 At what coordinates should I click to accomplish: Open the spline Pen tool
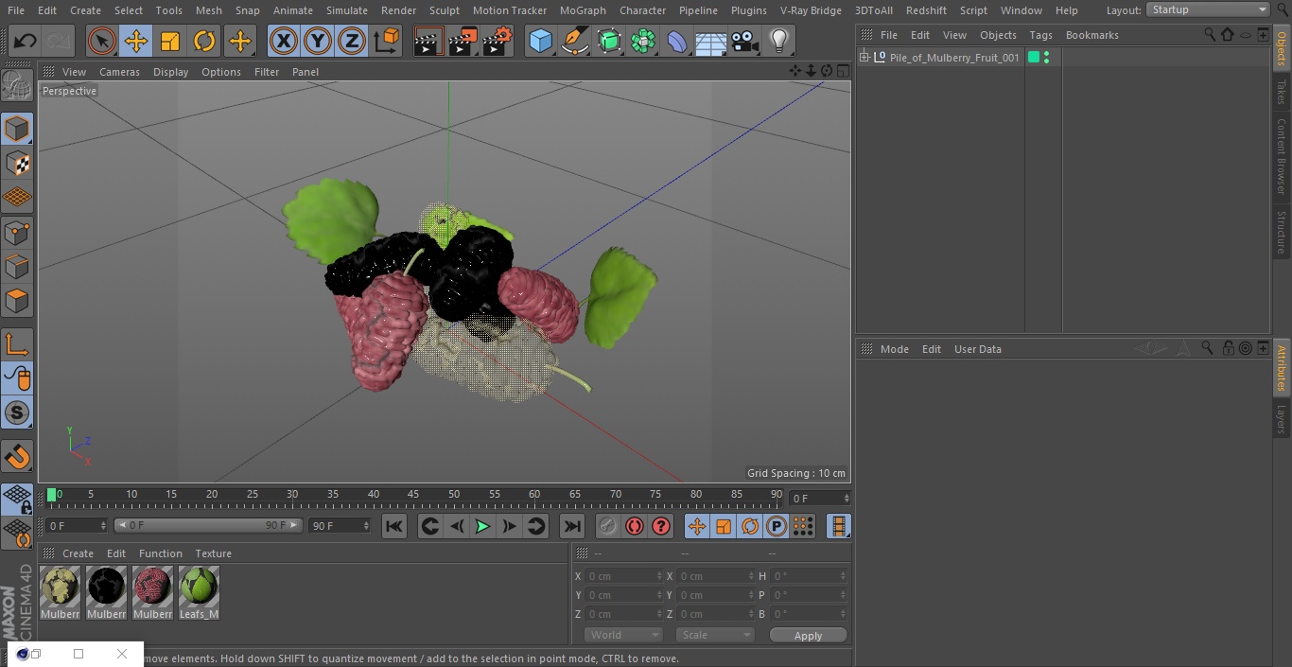click(x=574, y=41)
